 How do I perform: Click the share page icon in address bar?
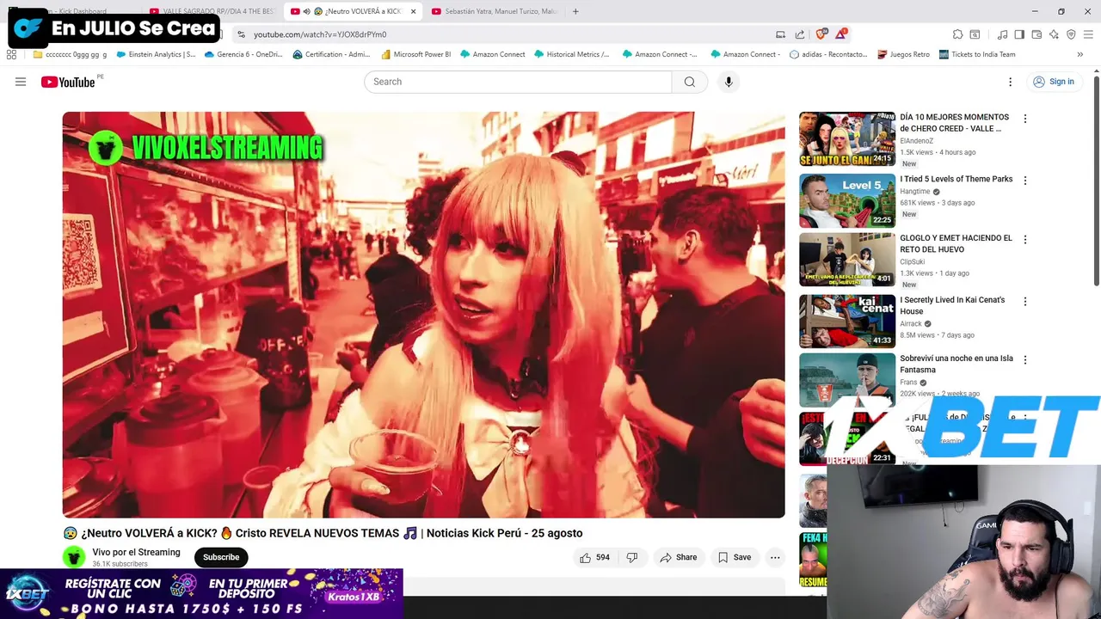[800, 34]
